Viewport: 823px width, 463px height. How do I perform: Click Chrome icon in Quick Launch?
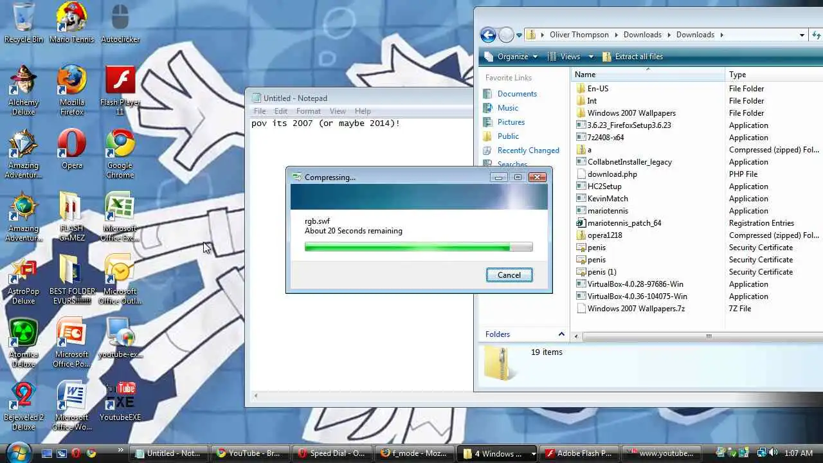(x=91, y=453)
